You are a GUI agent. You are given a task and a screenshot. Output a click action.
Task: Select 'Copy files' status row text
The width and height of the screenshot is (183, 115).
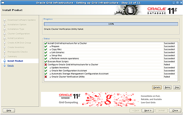pyautogui.click(x=56, y=49)
